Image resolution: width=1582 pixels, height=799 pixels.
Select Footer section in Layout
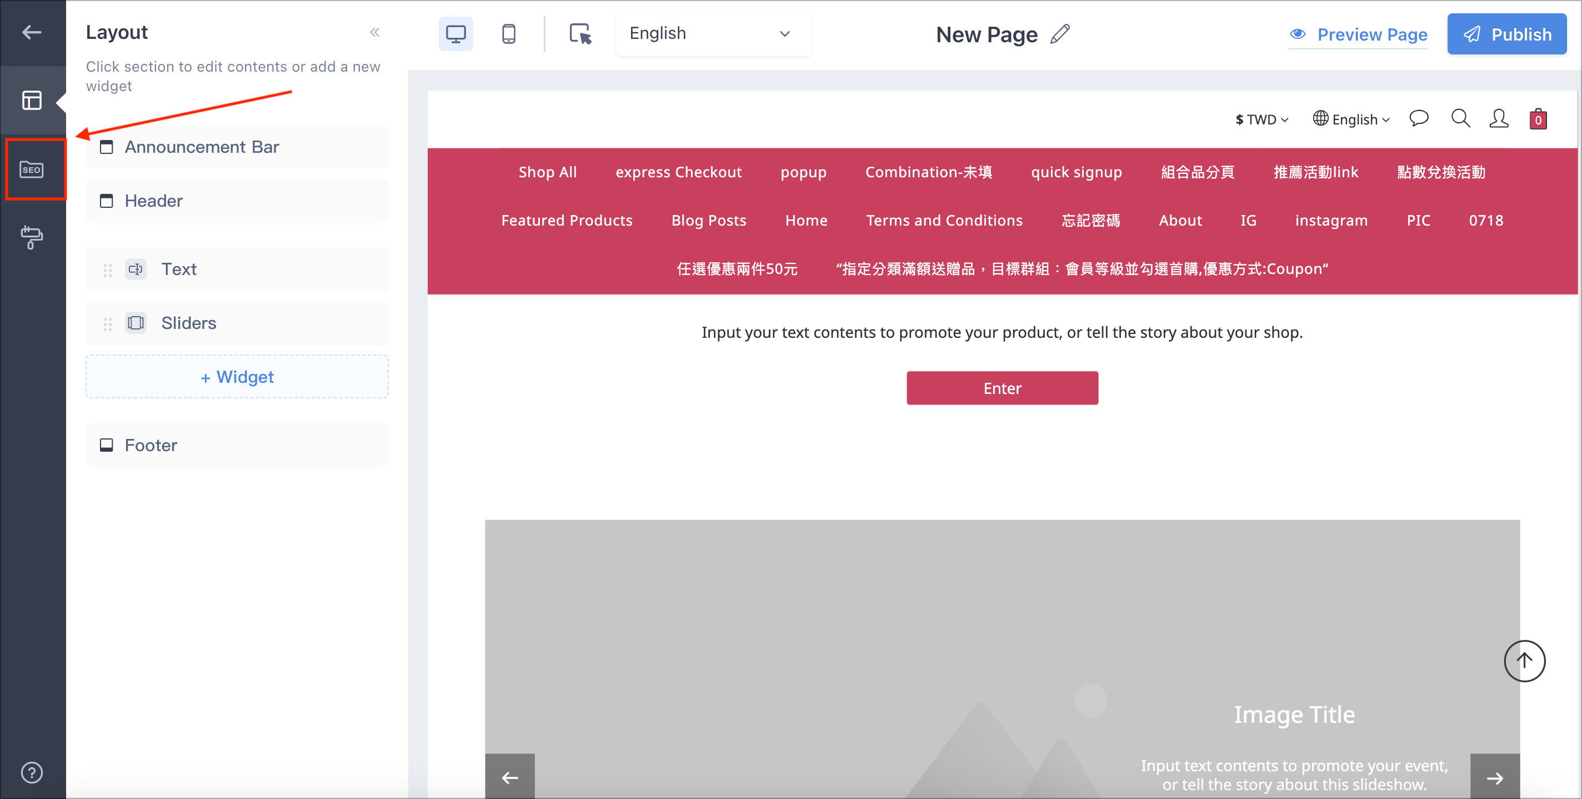coord(237,445)
